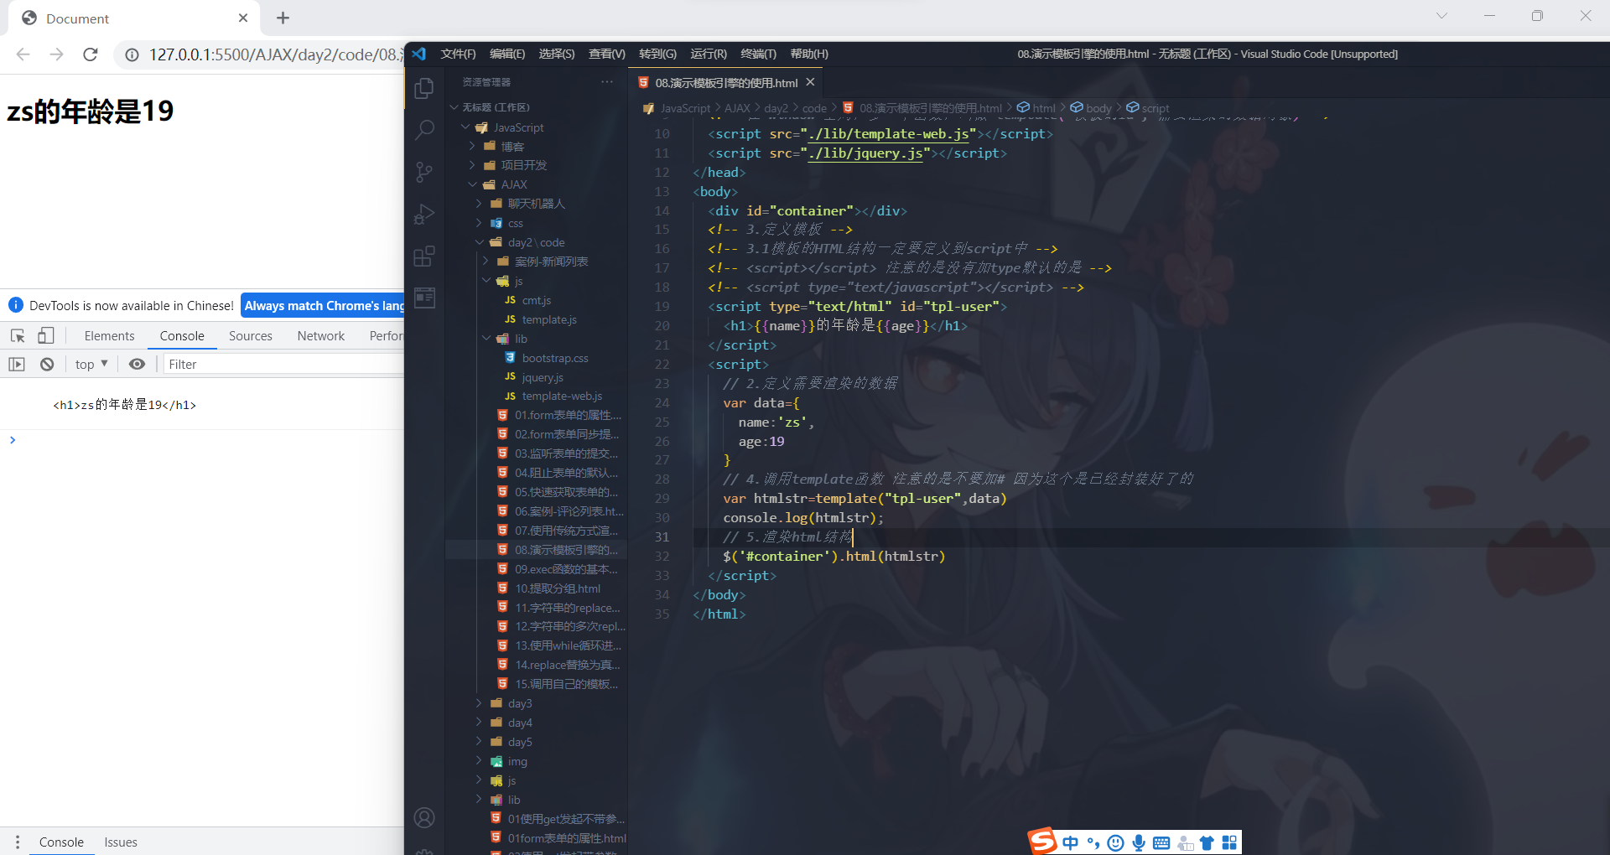
Task: Clear the DevTools console
Action: pos(47,364)
